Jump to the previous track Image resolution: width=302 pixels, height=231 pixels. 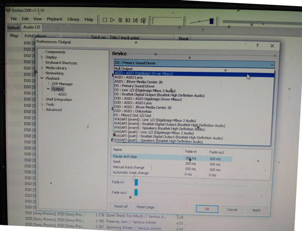coord(128,20)
